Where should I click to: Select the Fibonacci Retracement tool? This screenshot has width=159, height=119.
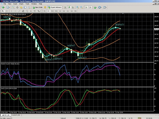pos(27,11)
